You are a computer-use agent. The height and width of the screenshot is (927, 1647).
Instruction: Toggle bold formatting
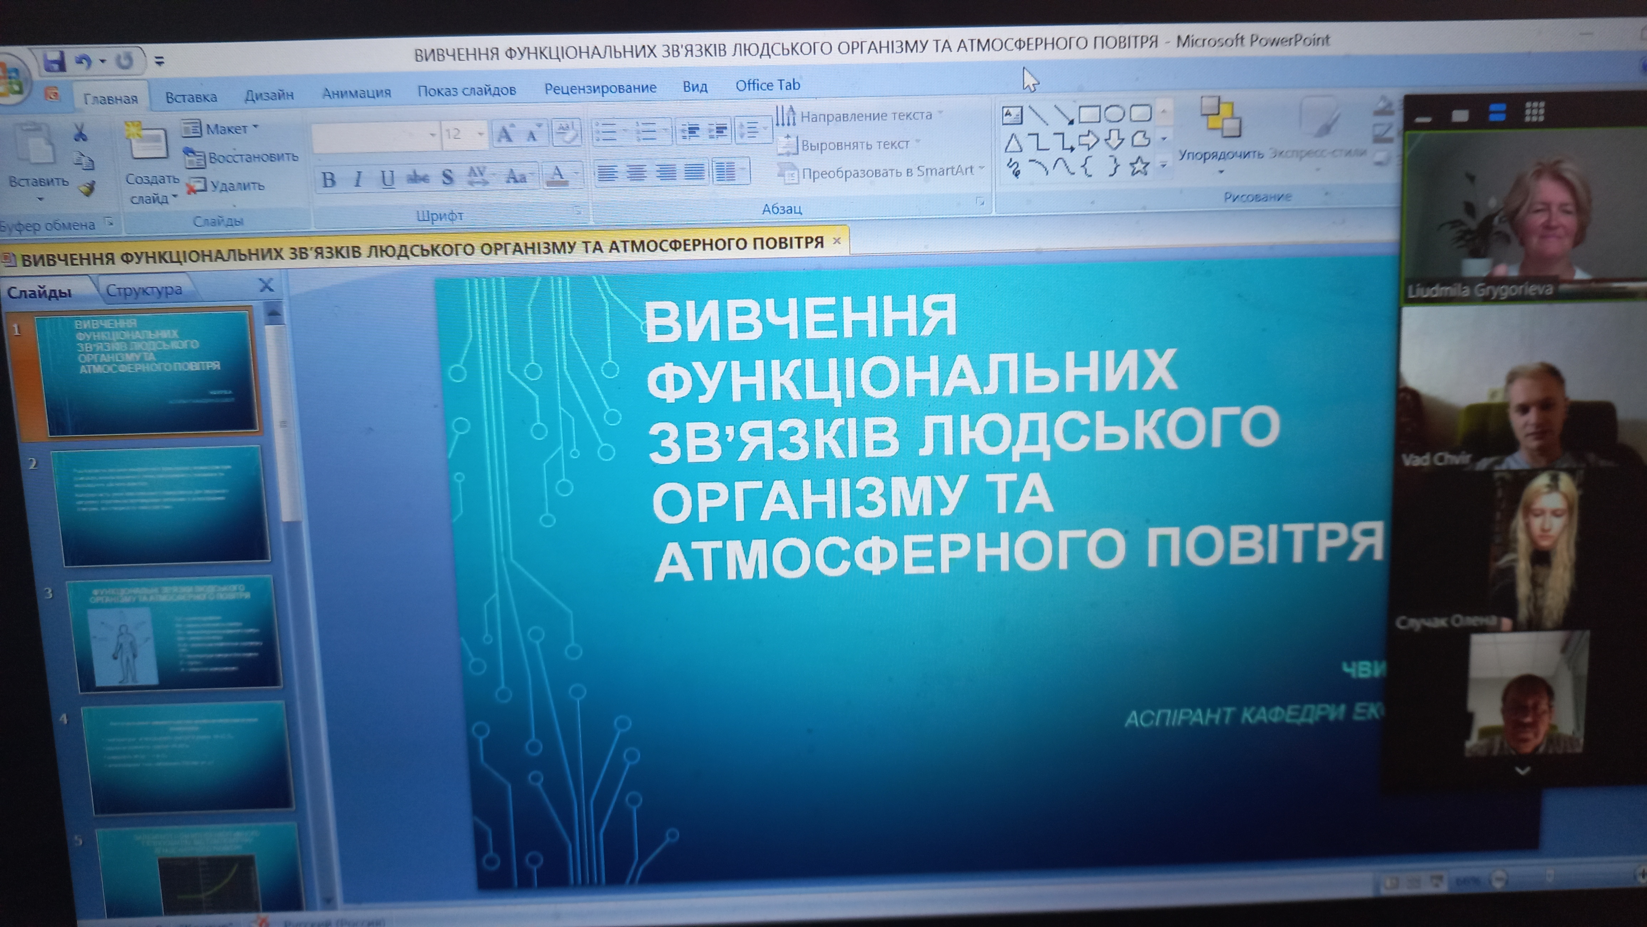pyautogui.click(x=329, y=179)
